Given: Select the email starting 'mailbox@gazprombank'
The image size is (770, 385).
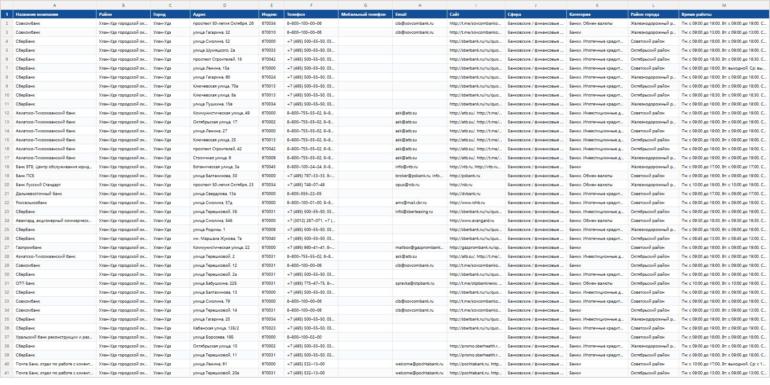Looking at the screenshot, I should point(420,248).
